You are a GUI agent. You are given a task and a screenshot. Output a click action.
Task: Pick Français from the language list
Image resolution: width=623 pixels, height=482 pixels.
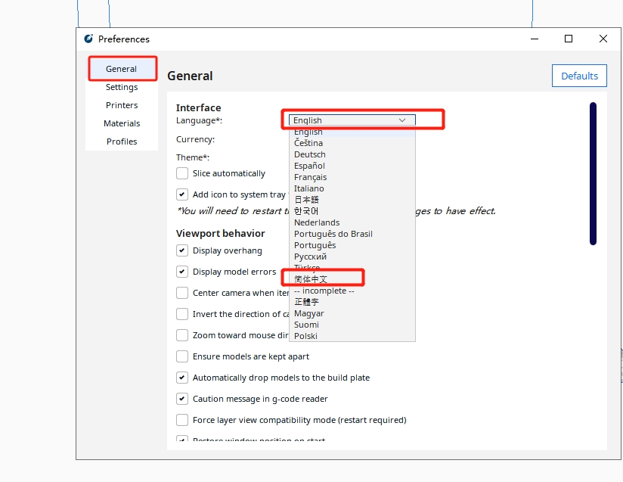pyautogui.click(x=310, y=177)
